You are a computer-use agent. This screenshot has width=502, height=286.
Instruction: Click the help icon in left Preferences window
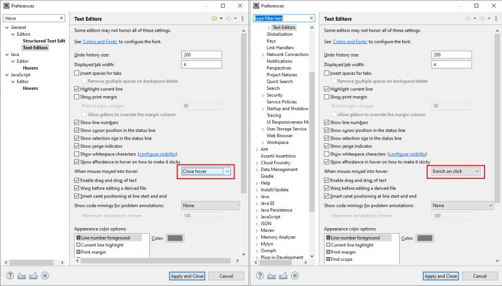(x=10, y=275)
